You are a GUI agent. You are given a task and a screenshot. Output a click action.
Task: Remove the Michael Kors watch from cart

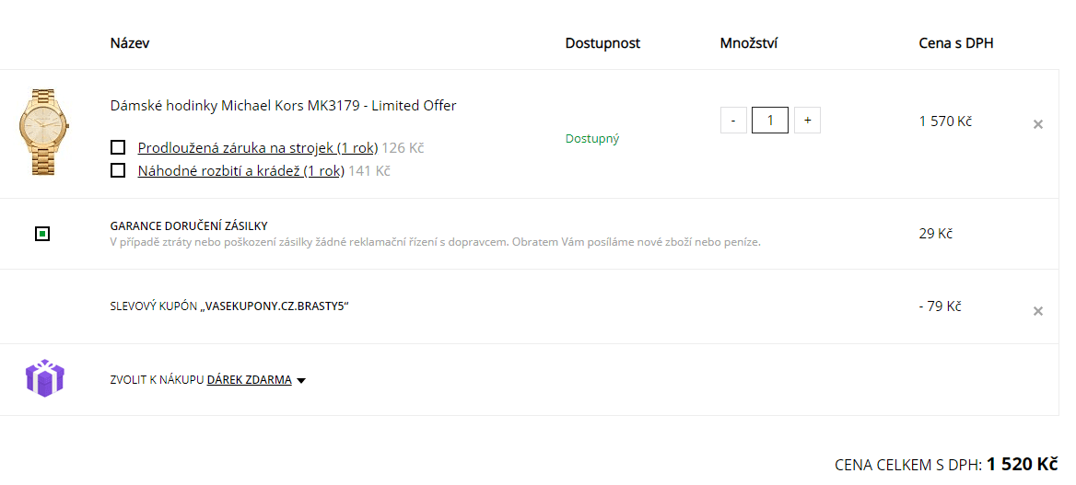tap(1038, 124)
